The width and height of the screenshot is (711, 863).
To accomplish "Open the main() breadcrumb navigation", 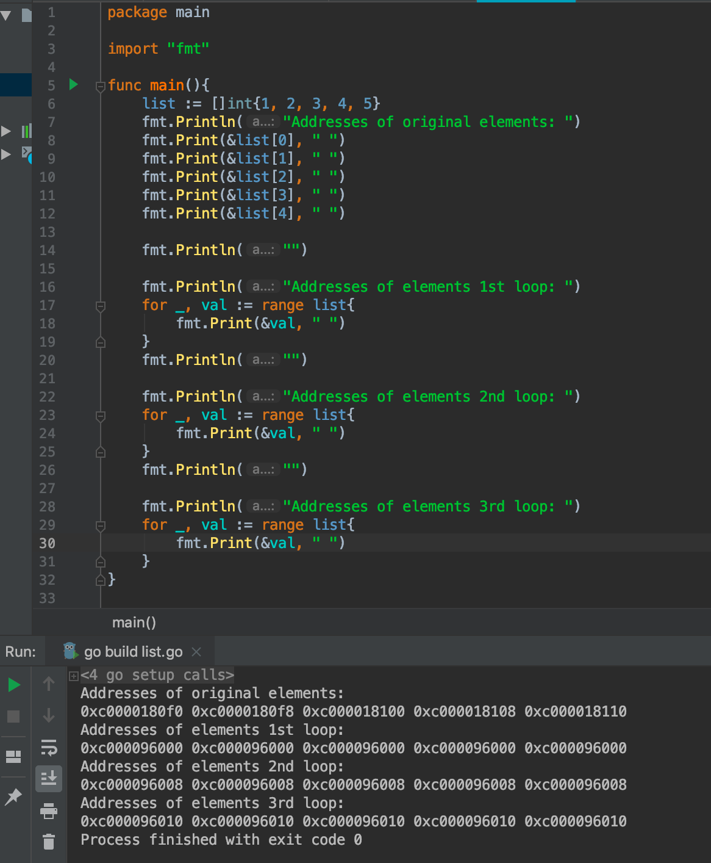I will (x=134, y=622).
